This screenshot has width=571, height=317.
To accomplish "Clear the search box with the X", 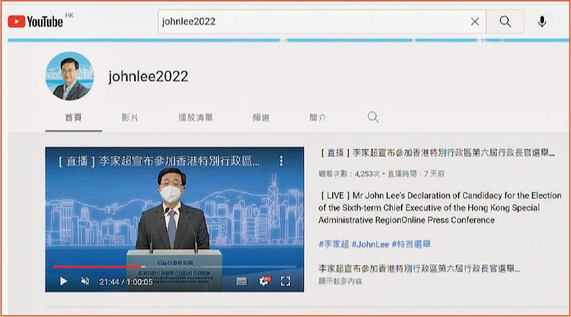I will (x=475, y=22).
